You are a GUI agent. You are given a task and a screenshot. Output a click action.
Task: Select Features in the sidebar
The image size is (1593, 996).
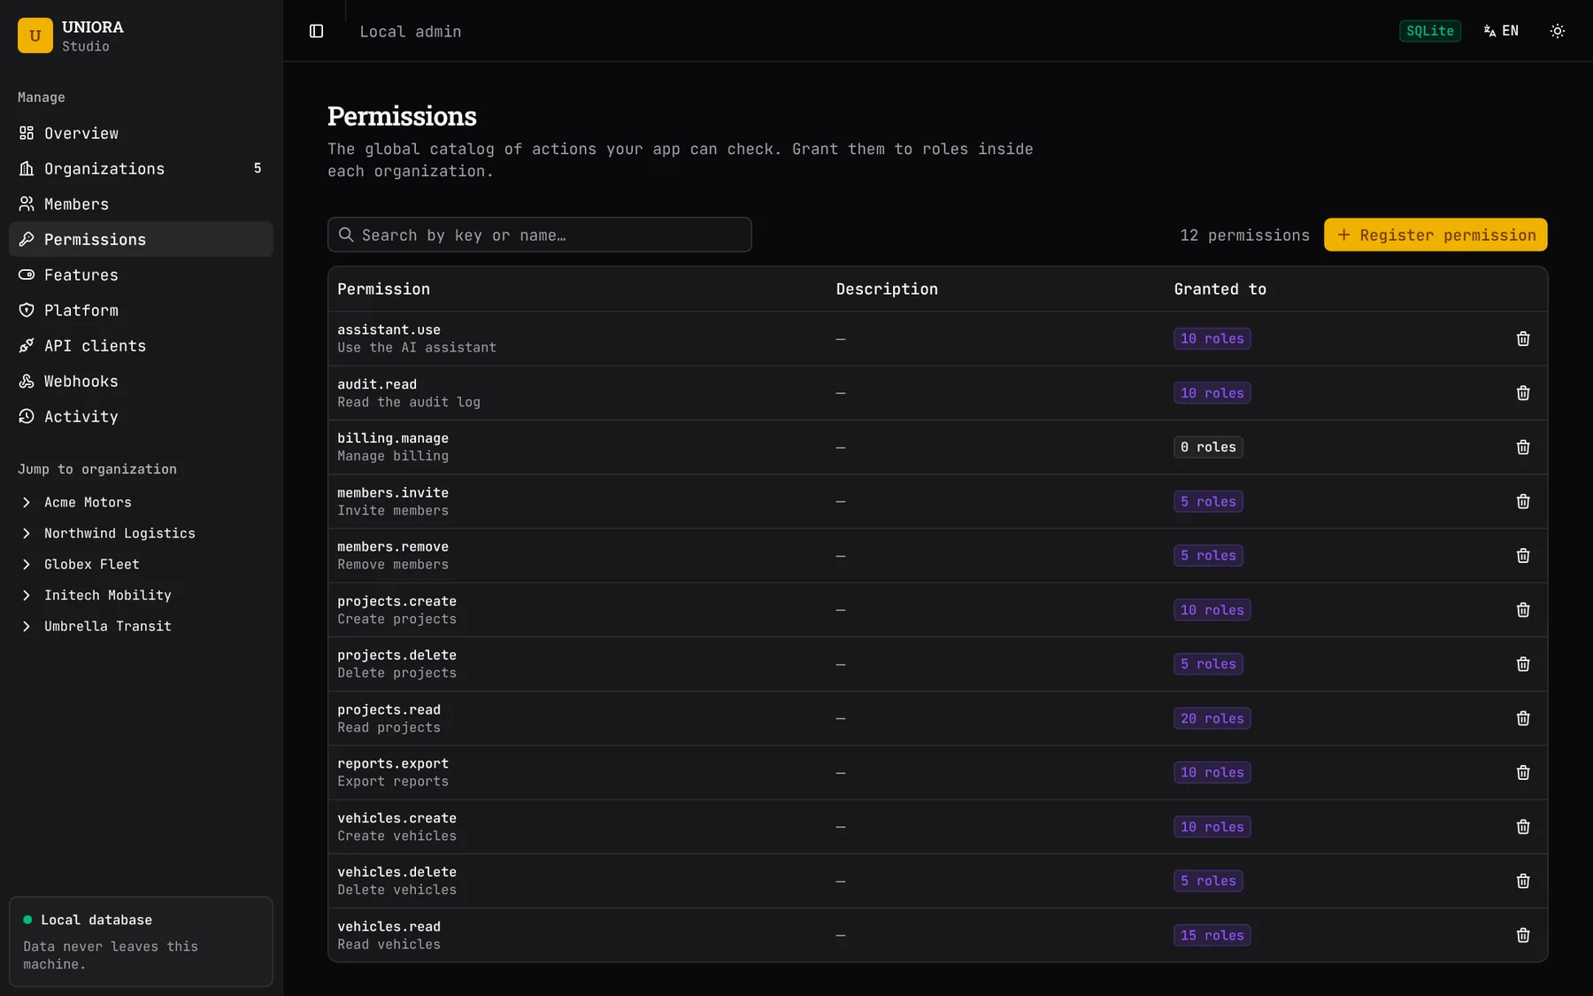[x=141, y=274]
